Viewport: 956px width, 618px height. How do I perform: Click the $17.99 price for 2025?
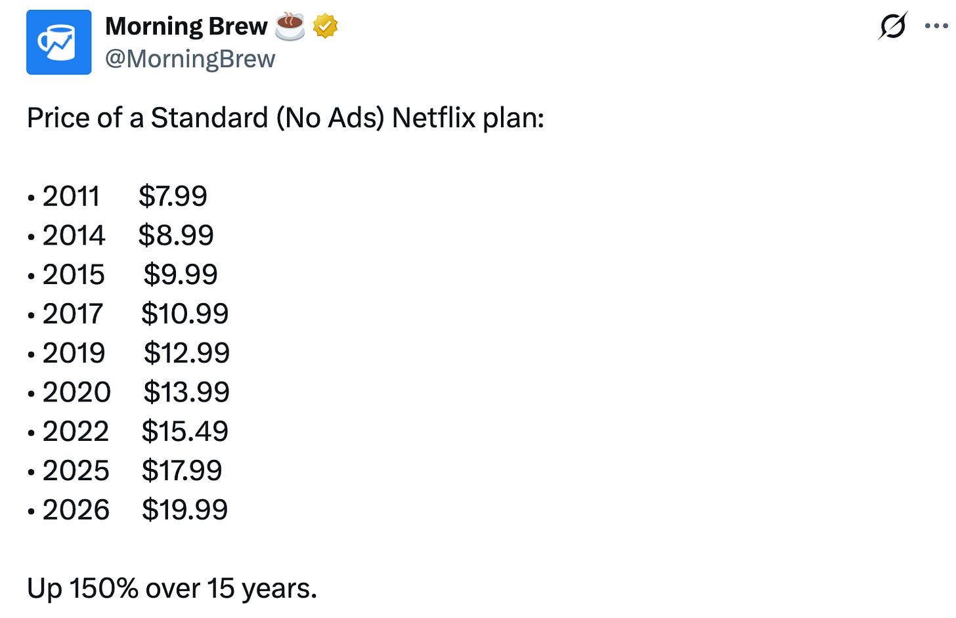182,470
